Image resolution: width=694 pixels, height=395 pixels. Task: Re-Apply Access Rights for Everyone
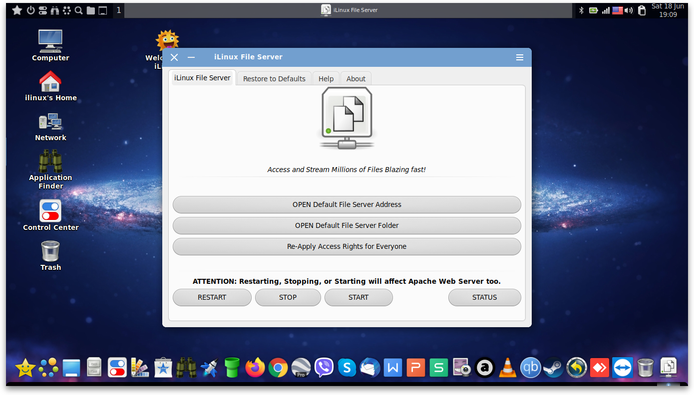pyautogui.click(x=347, y=246)
